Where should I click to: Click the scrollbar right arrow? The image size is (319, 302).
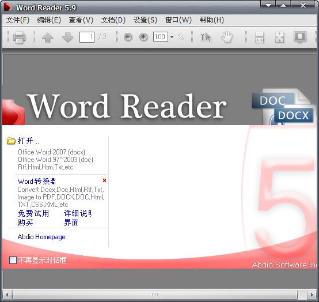[312, 295]
